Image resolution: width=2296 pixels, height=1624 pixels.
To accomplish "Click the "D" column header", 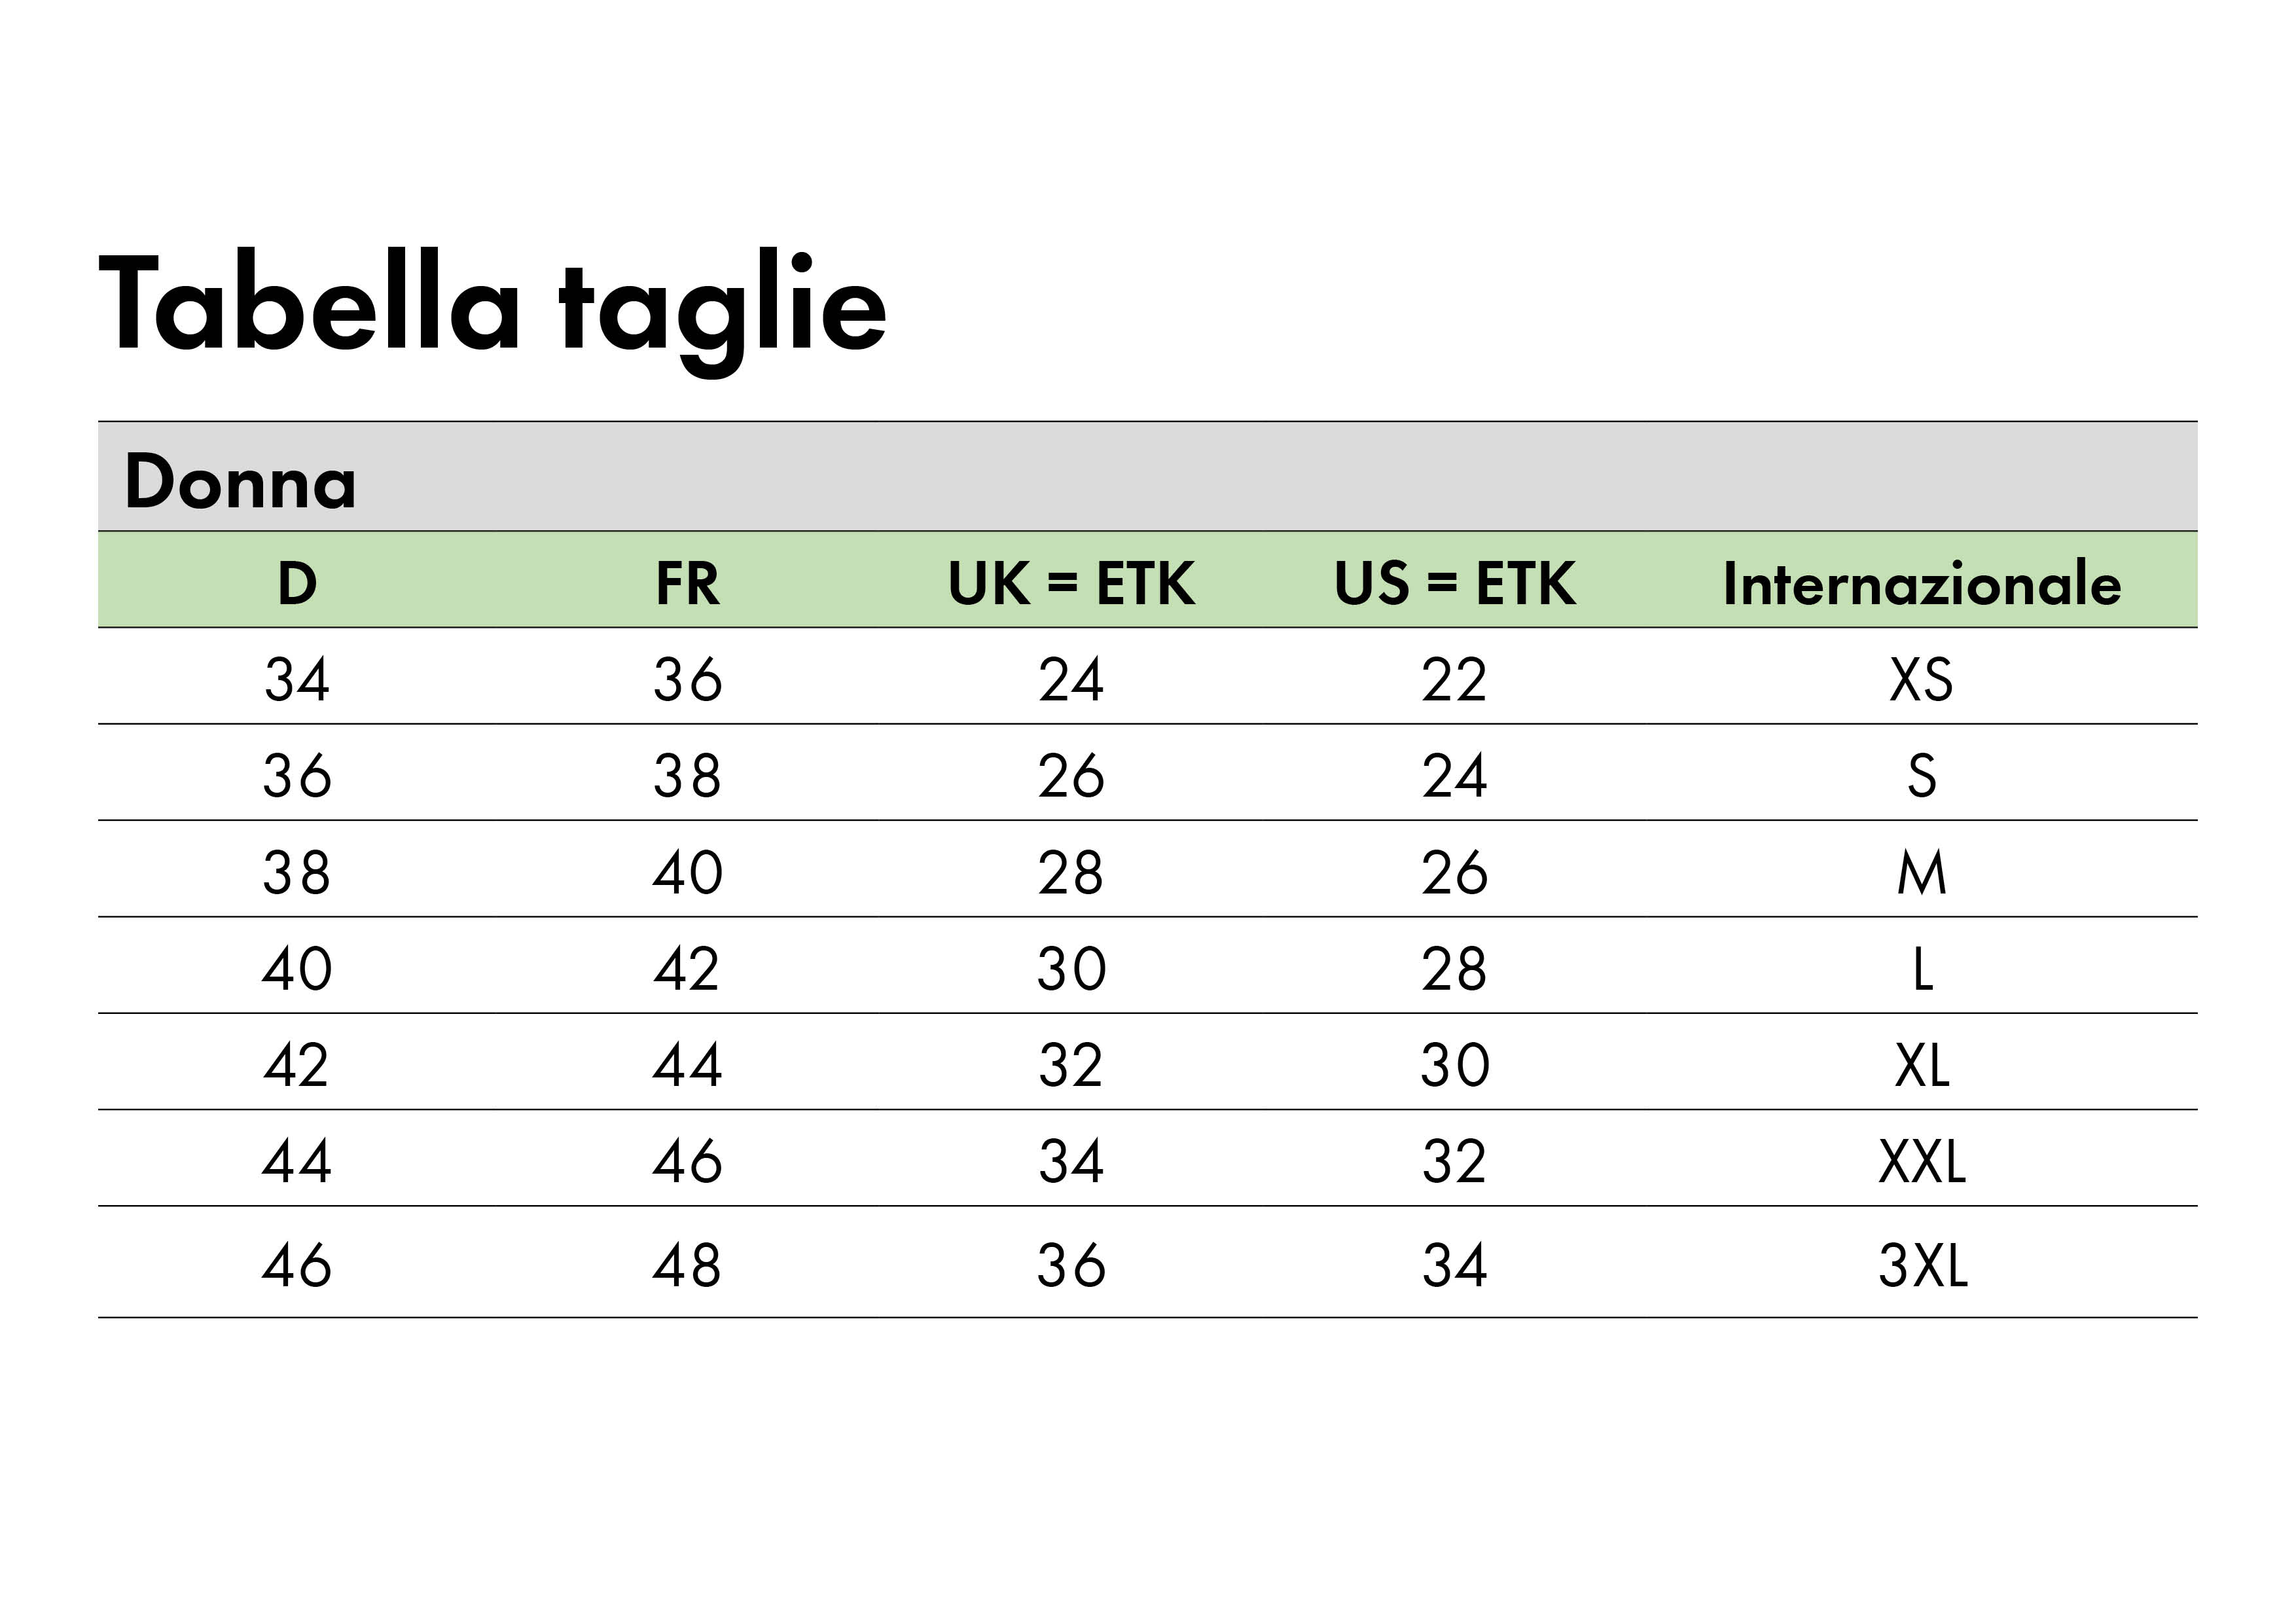I will click(297, 583).
